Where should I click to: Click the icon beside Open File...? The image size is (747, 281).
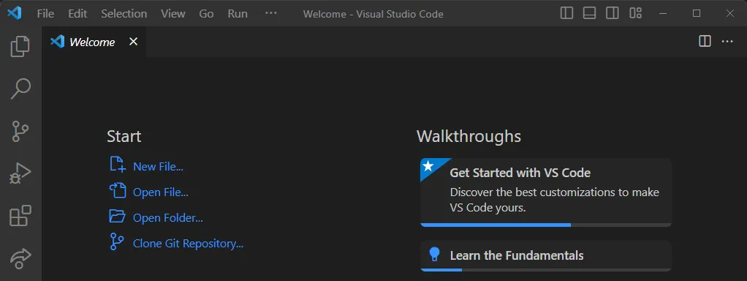click(x=117, y=190)
